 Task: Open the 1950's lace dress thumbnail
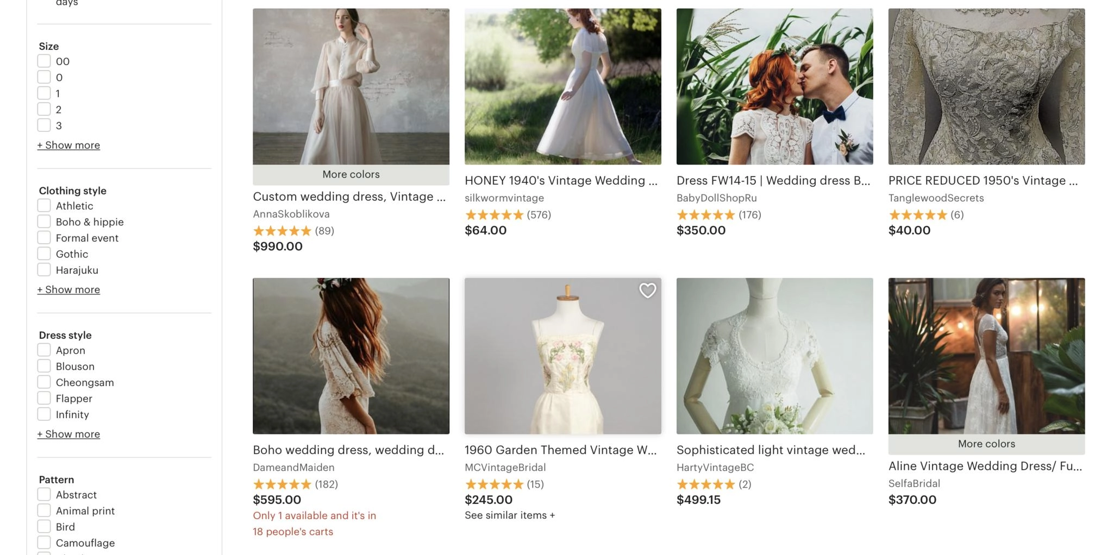pyautogui.click(x=986, y=86)
